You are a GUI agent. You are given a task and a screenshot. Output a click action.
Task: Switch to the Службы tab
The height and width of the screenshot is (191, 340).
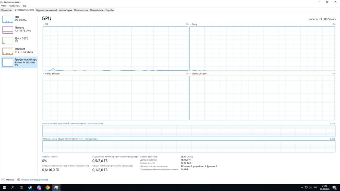coord(109,10)
